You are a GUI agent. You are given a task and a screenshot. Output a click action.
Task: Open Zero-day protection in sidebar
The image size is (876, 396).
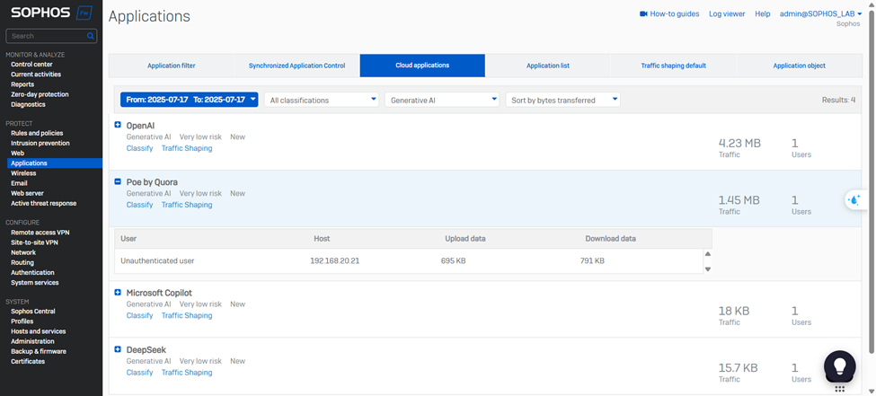tap(40, 94)
